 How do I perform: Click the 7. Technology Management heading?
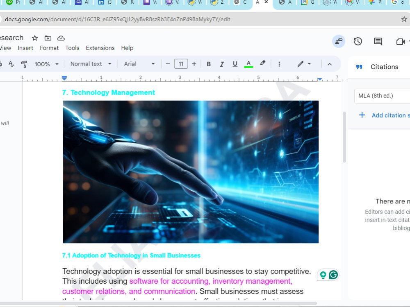109,93
